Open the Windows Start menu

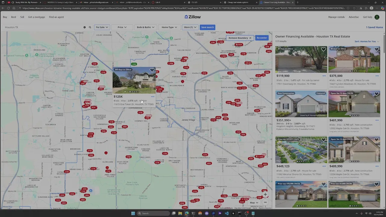tap(133, 213)
